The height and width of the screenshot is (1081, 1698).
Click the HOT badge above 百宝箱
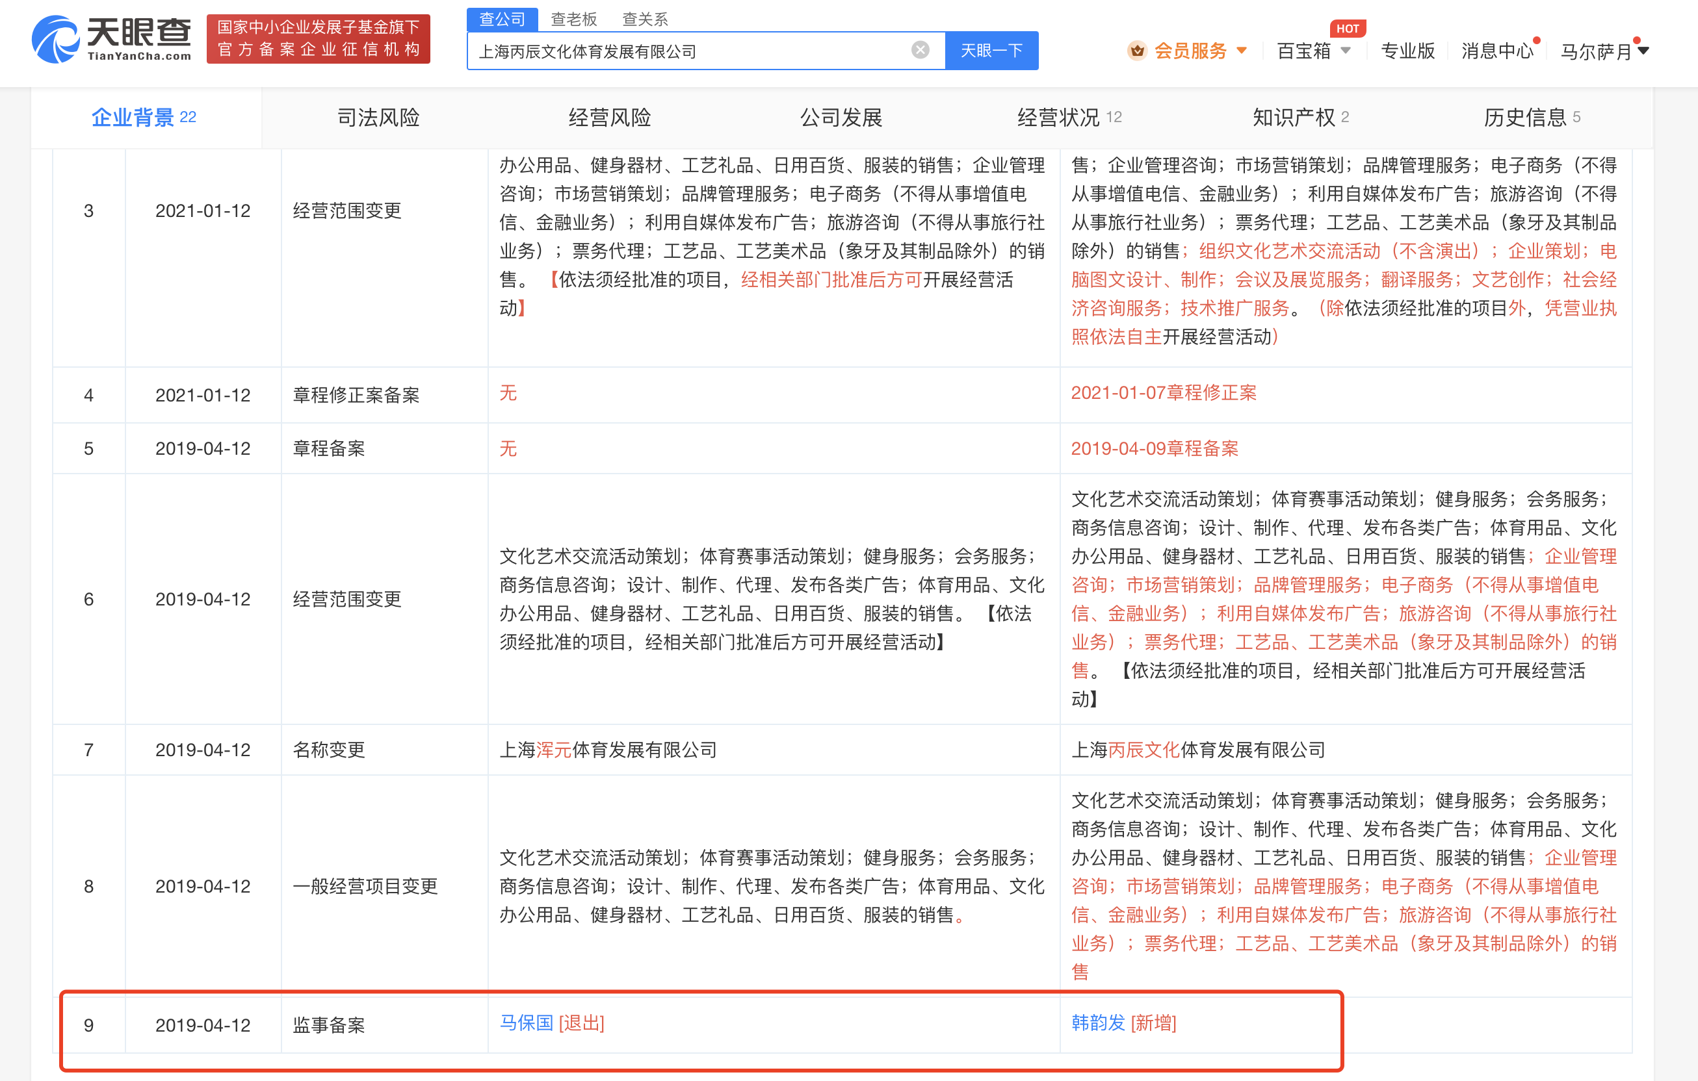[1347, 28]
